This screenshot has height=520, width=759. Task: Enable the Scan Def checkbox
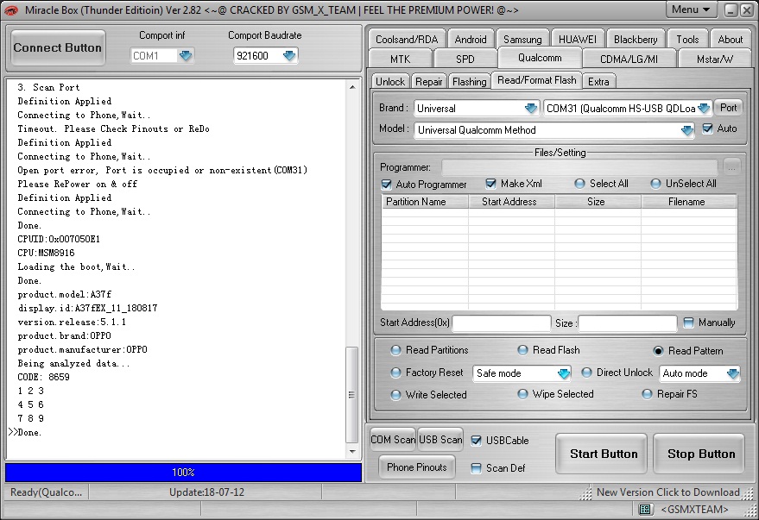click(477, 467)
